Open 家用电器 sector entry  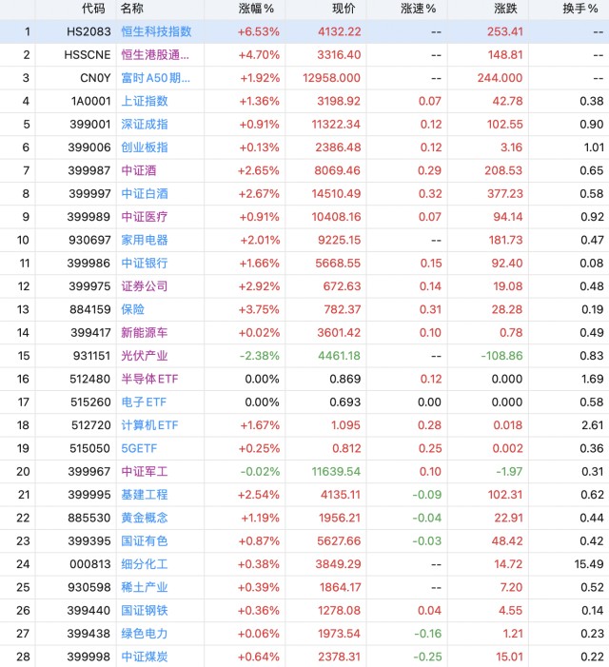(304, 240)
